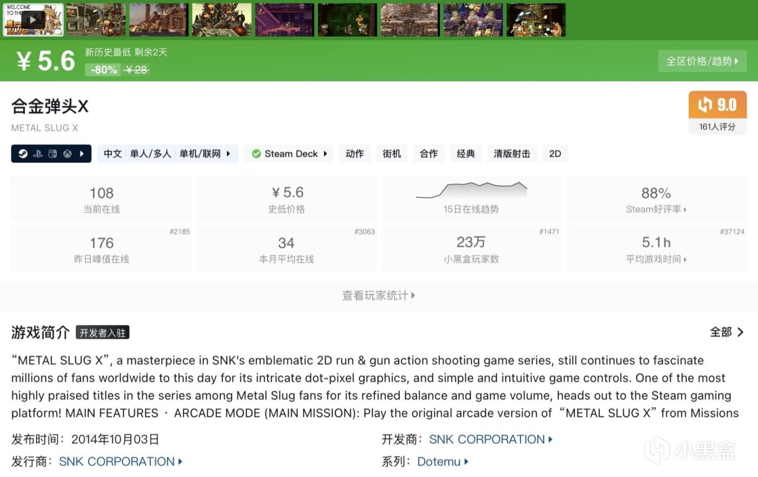The width and height of the screenshot is (758, 477).
Task: Click the #37124 rank on 平均游戏时间
Action: point(732,232)
